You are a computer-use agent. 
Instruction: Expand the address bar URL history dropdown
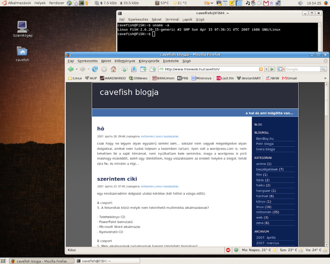point(266,69)
